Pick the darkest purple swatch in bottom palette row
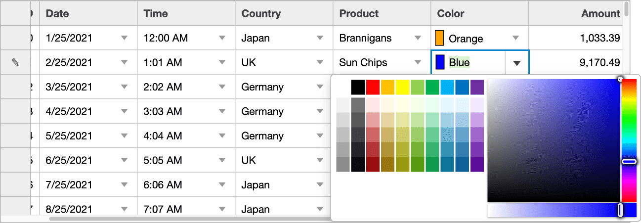This screenshot has width=641, height=223. coord(477,164)
